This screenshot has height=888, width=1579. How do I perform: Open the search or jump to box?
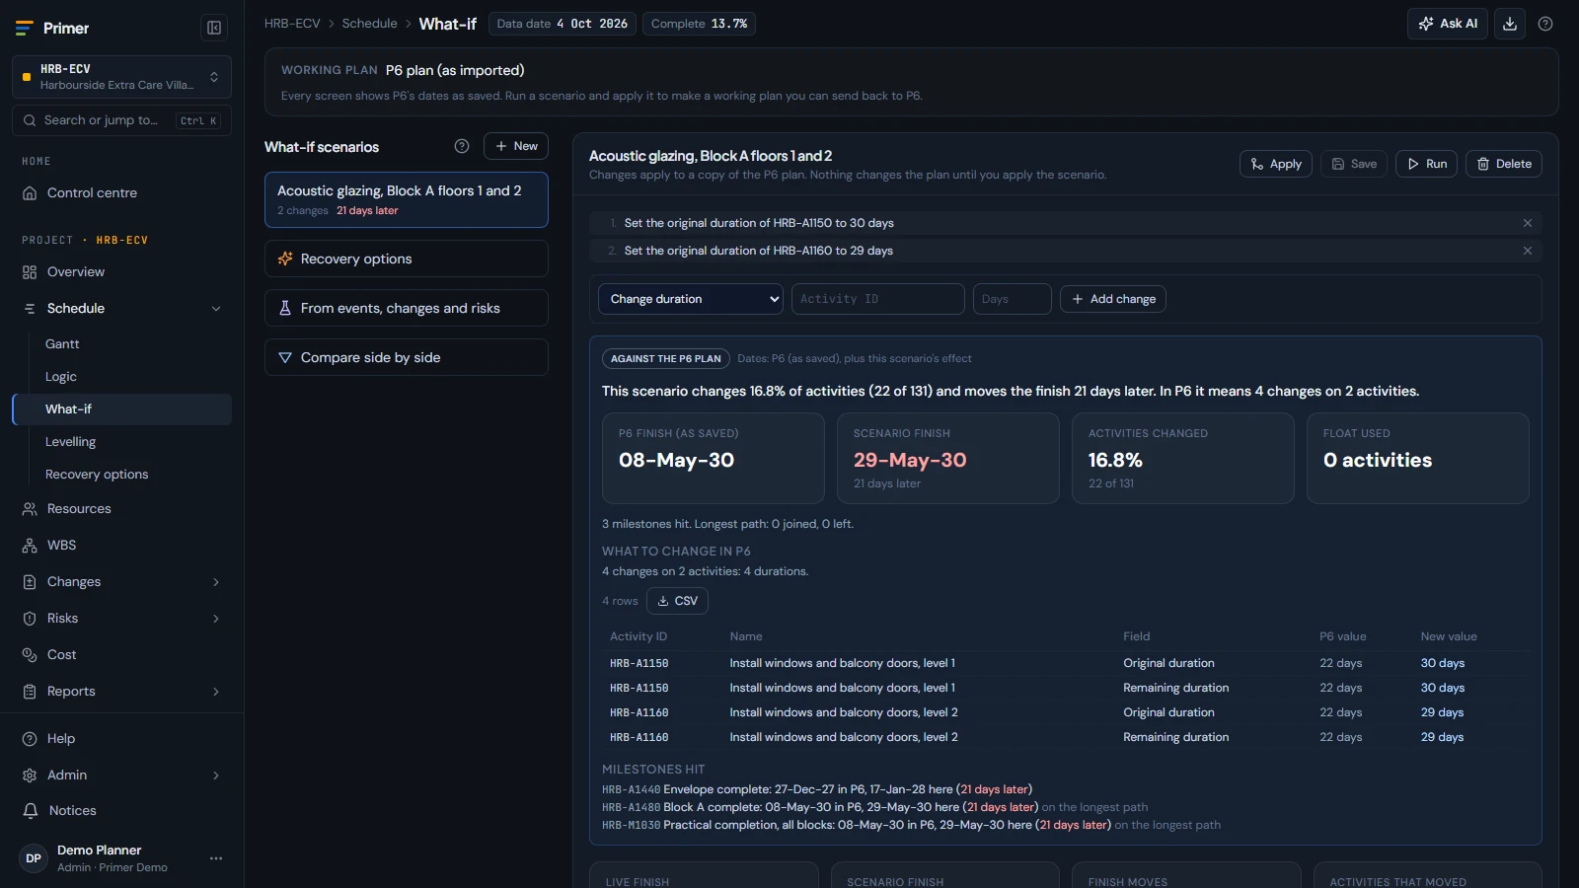point(121,120)
